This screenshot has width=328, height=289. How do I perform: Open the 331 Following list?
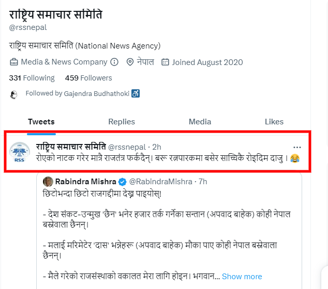(x=32, y=78)
